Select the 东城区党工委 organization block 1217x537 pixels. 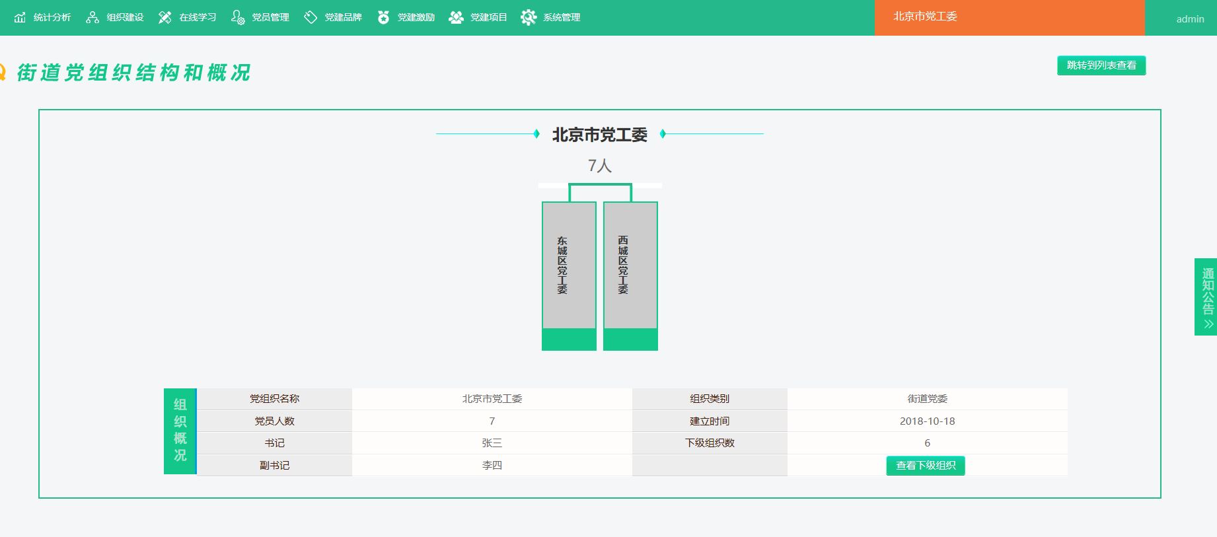pyautogui.click(x=569, y=265)
